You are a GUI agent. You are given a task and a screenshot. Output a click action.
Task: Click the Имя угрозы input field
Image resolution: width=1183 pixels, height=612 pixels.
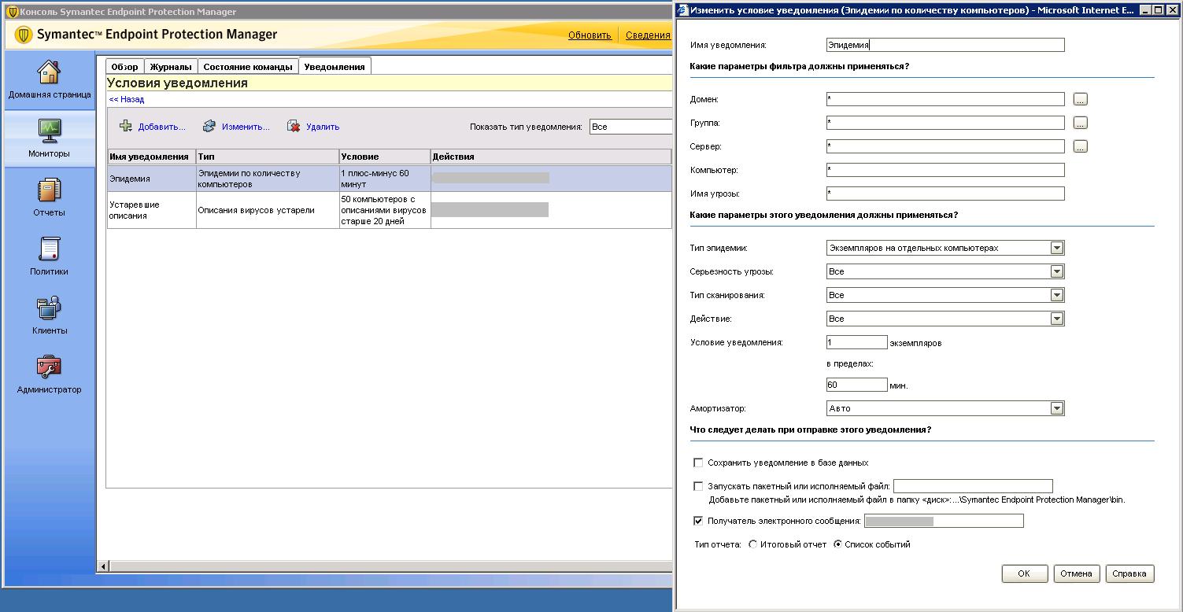[x=945, y=194]
